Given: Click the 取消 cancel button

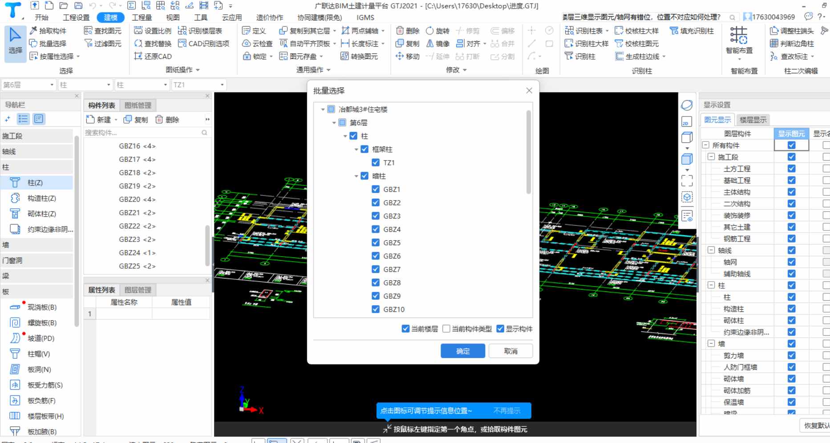Looking at the screenshot, I should coord(510,351).
